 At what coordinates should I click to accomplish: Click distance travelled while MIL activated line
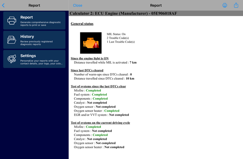tap(105, 62)
